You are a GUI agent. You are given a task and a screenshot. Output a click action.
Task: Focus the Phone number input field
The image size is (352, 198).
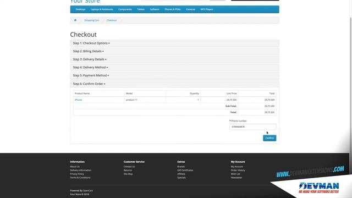[253, 127]
